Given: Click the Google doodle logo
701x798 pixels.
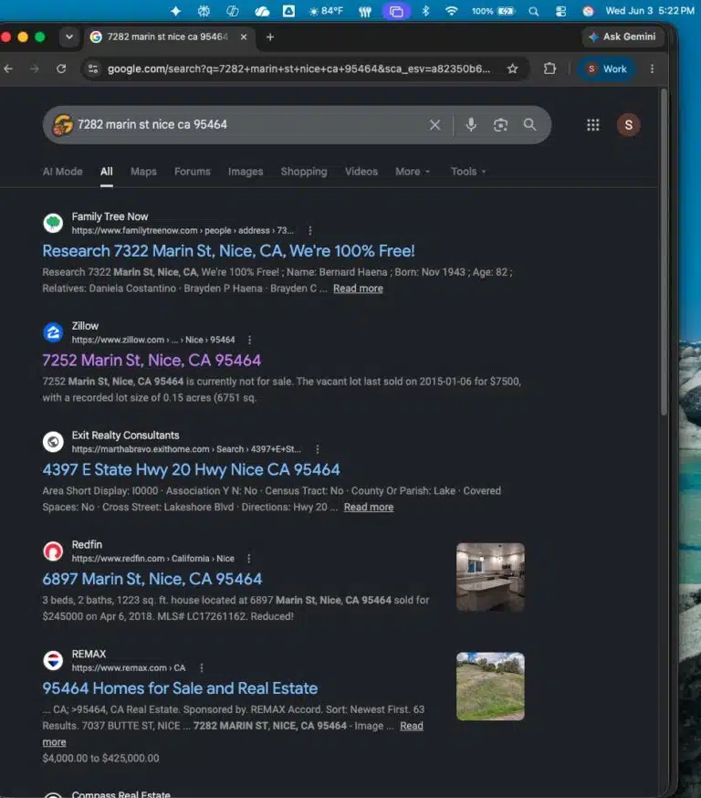Looking at the screenshot, I should (x=63, y=125).
